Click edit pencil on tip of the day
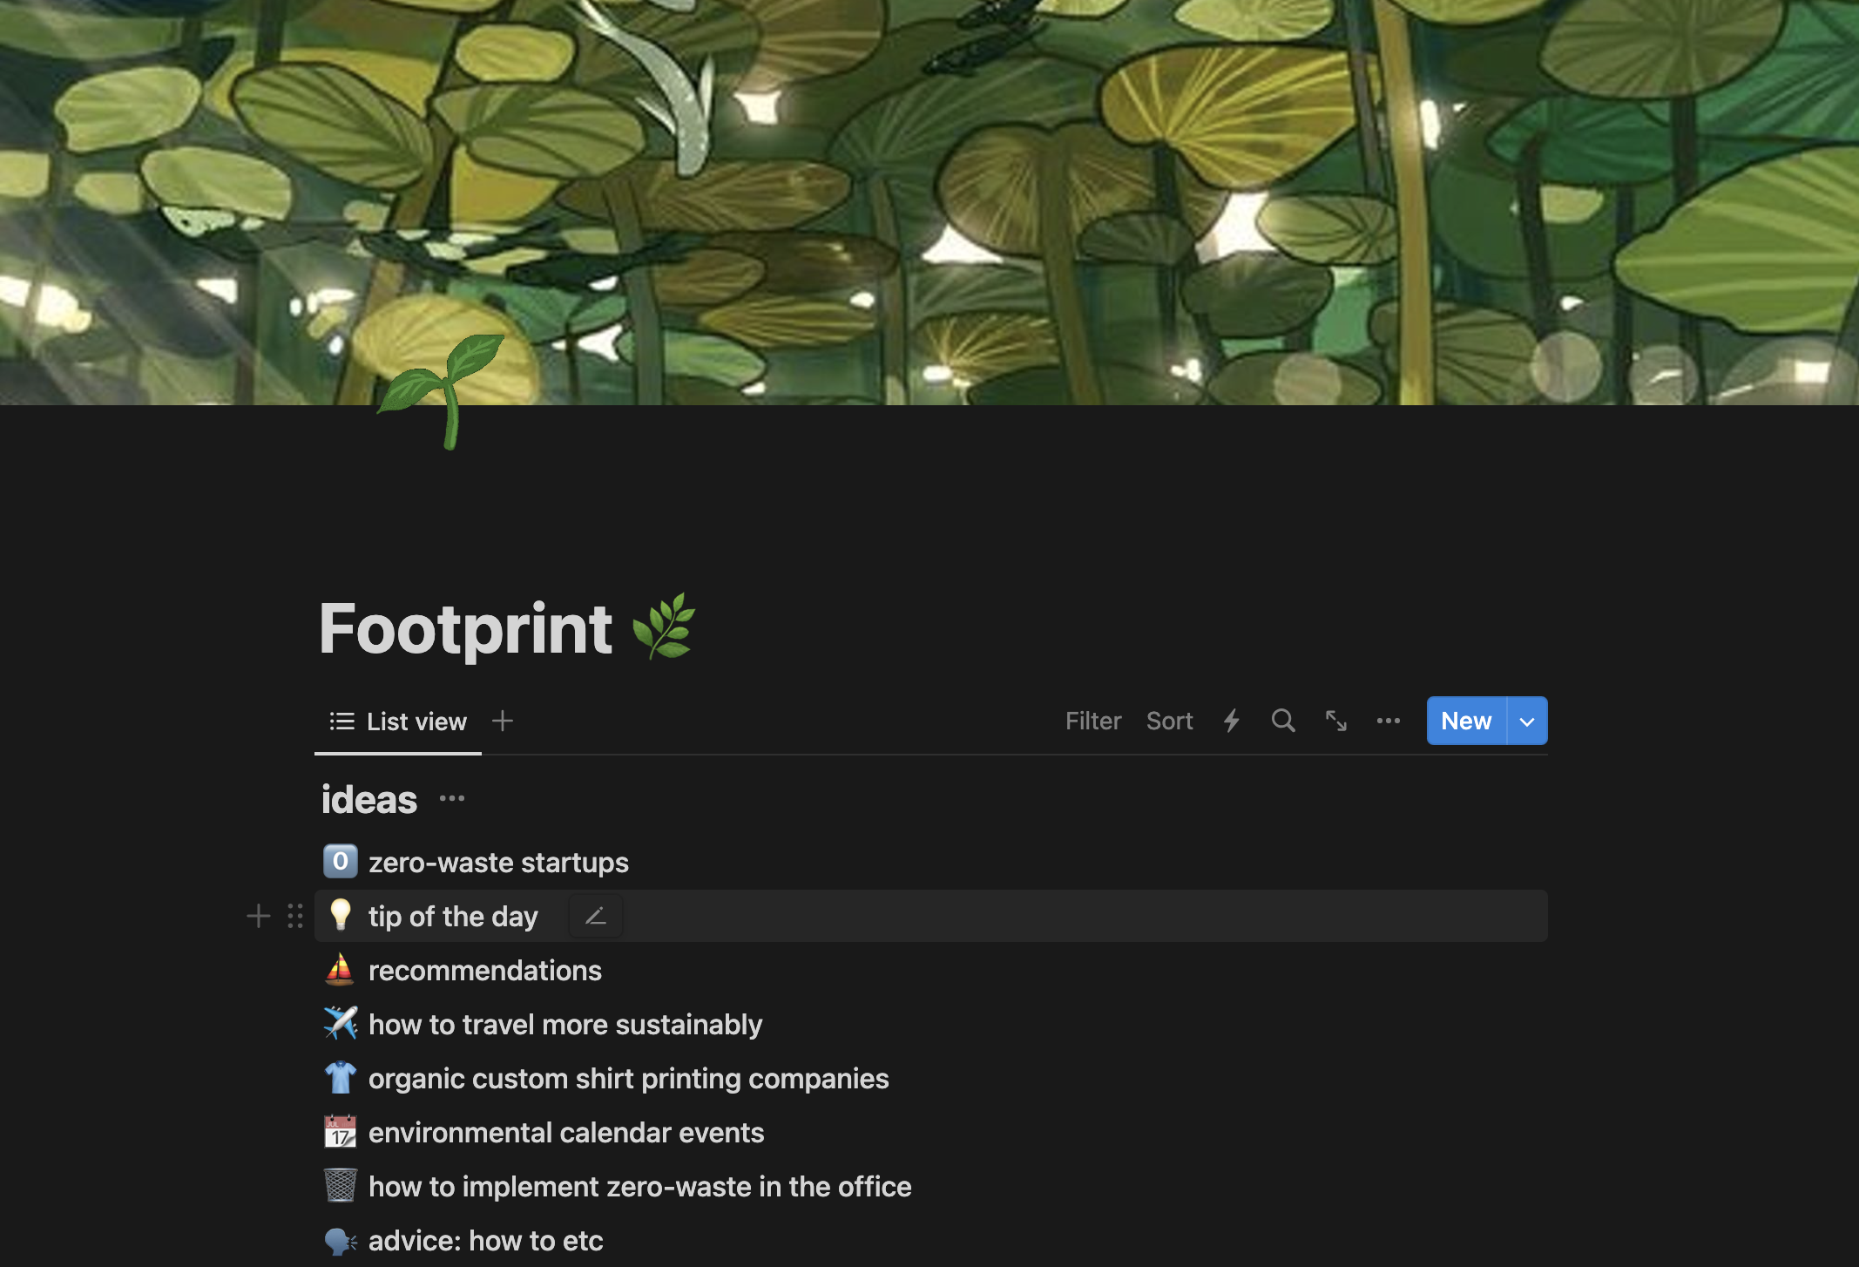Image resolution: width=1859 pixels, height=1267 pixels. coord(596,916)
